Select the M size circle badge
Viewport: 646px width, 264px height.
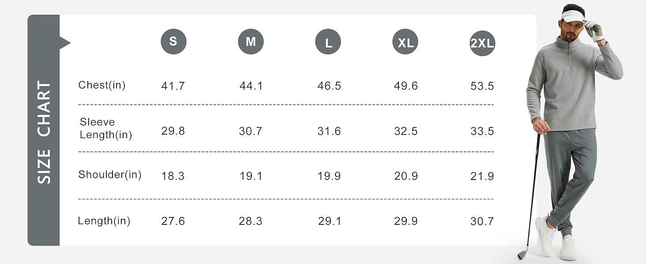tap(251, 42)
